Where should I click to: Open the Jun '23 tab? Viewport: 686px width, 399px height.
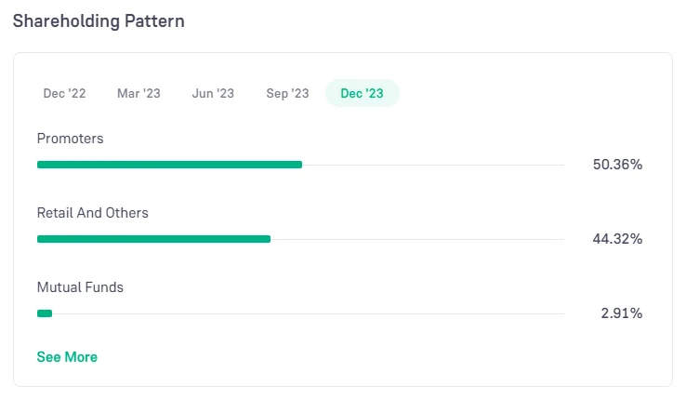point(213,93)
